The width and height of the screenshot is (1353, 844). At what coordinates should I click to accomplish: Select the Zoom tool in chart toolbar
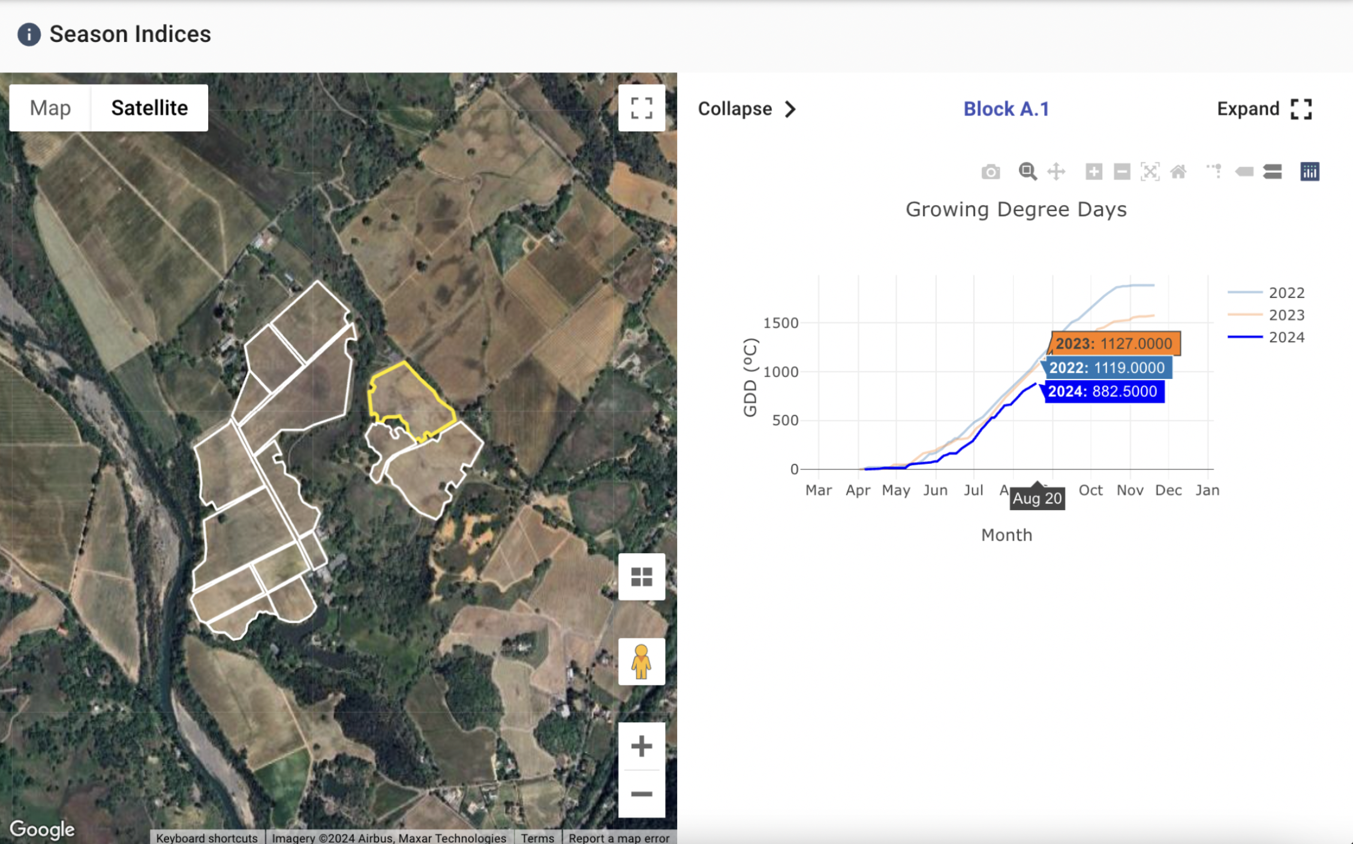[1027, 171]
